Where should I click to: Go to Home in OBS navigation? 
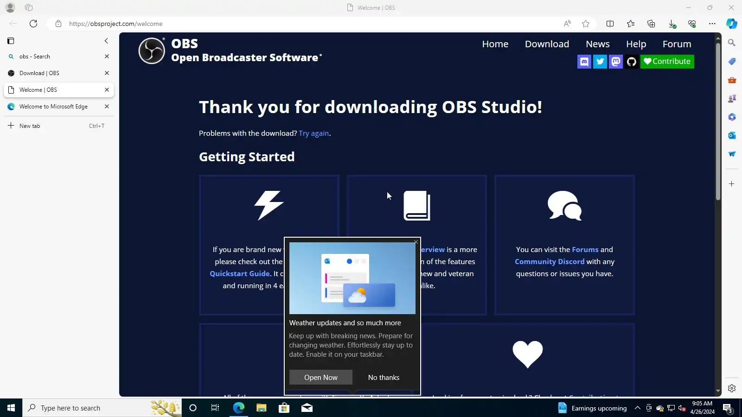(x=495, y=44)
